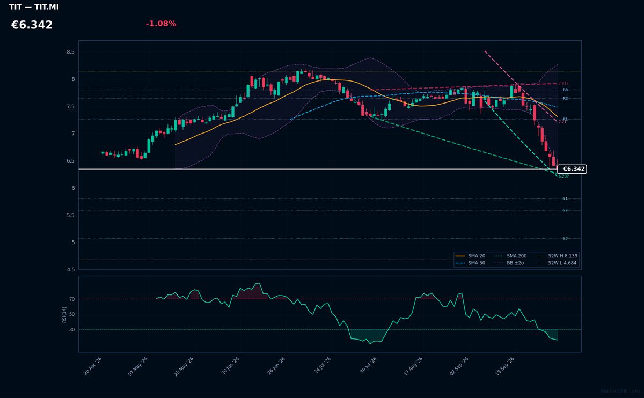644x398 pixels.
Task: Click the €6.342 current price tag on chart
Action: (573, 169)
